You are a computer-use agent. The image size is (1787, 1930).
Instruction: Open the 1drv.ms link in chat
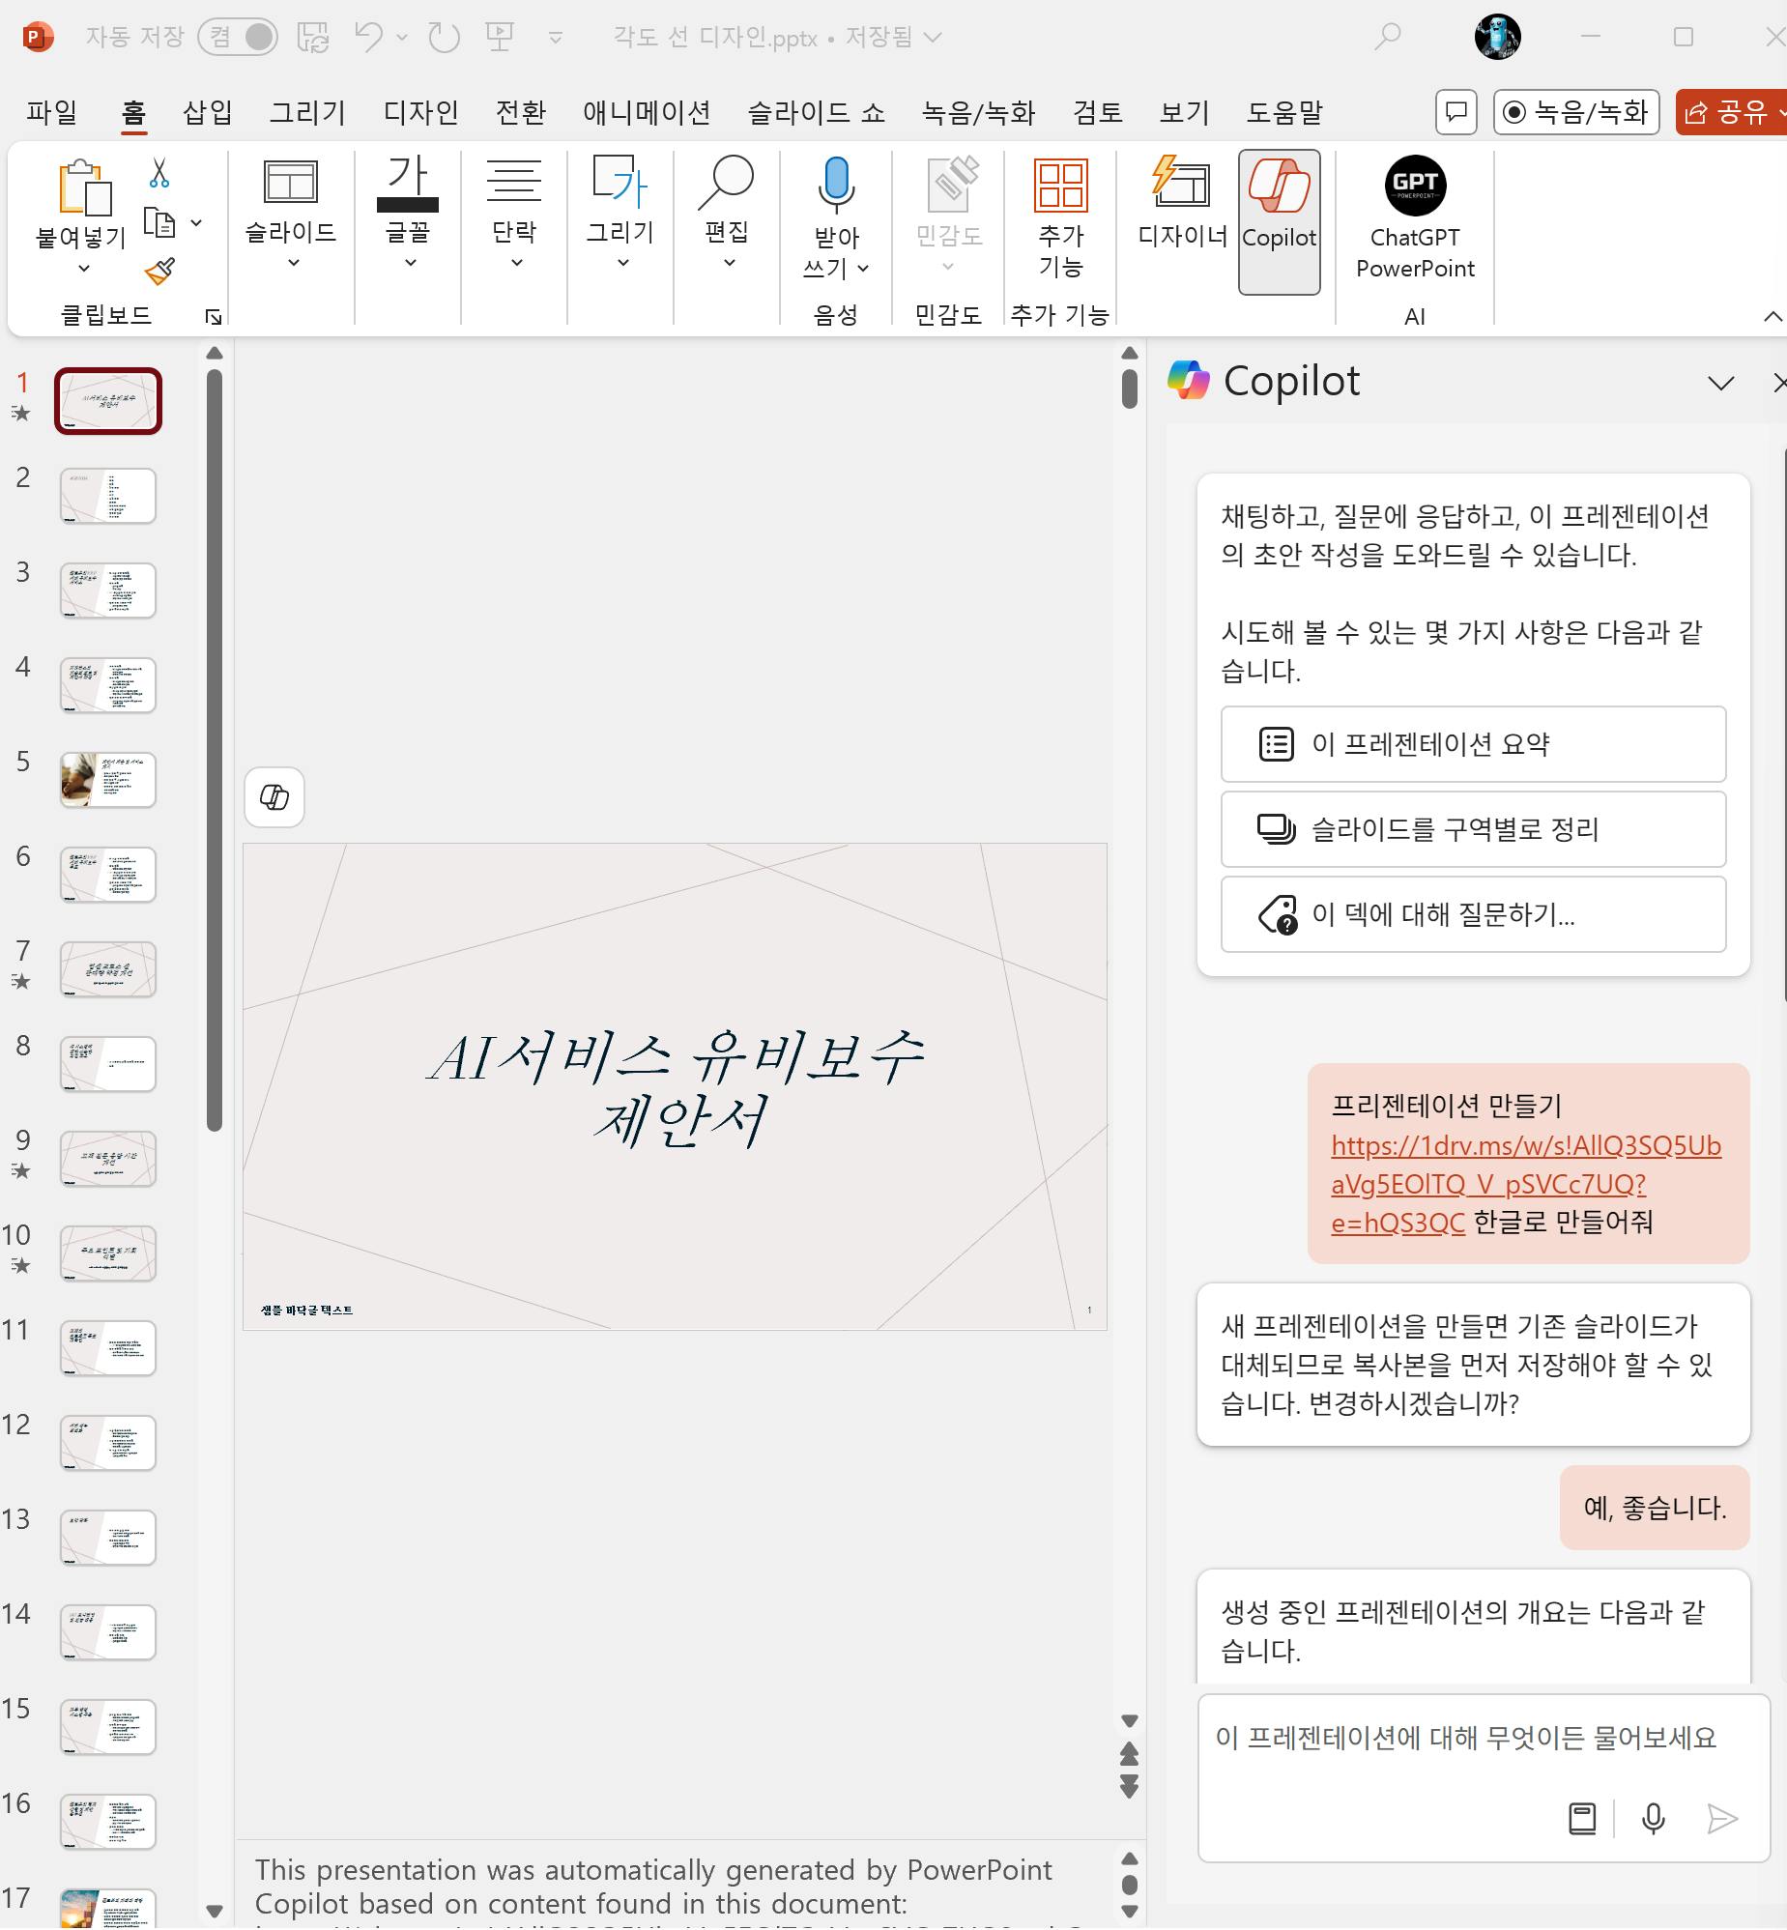[1525, 1145]
